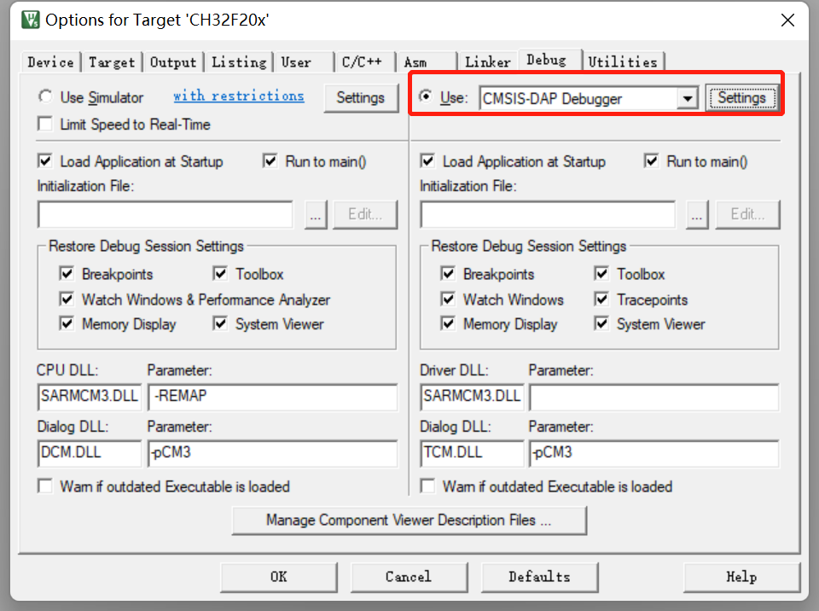
Task: Select the Use hardware debugger radio button
Action: [426, 96]
